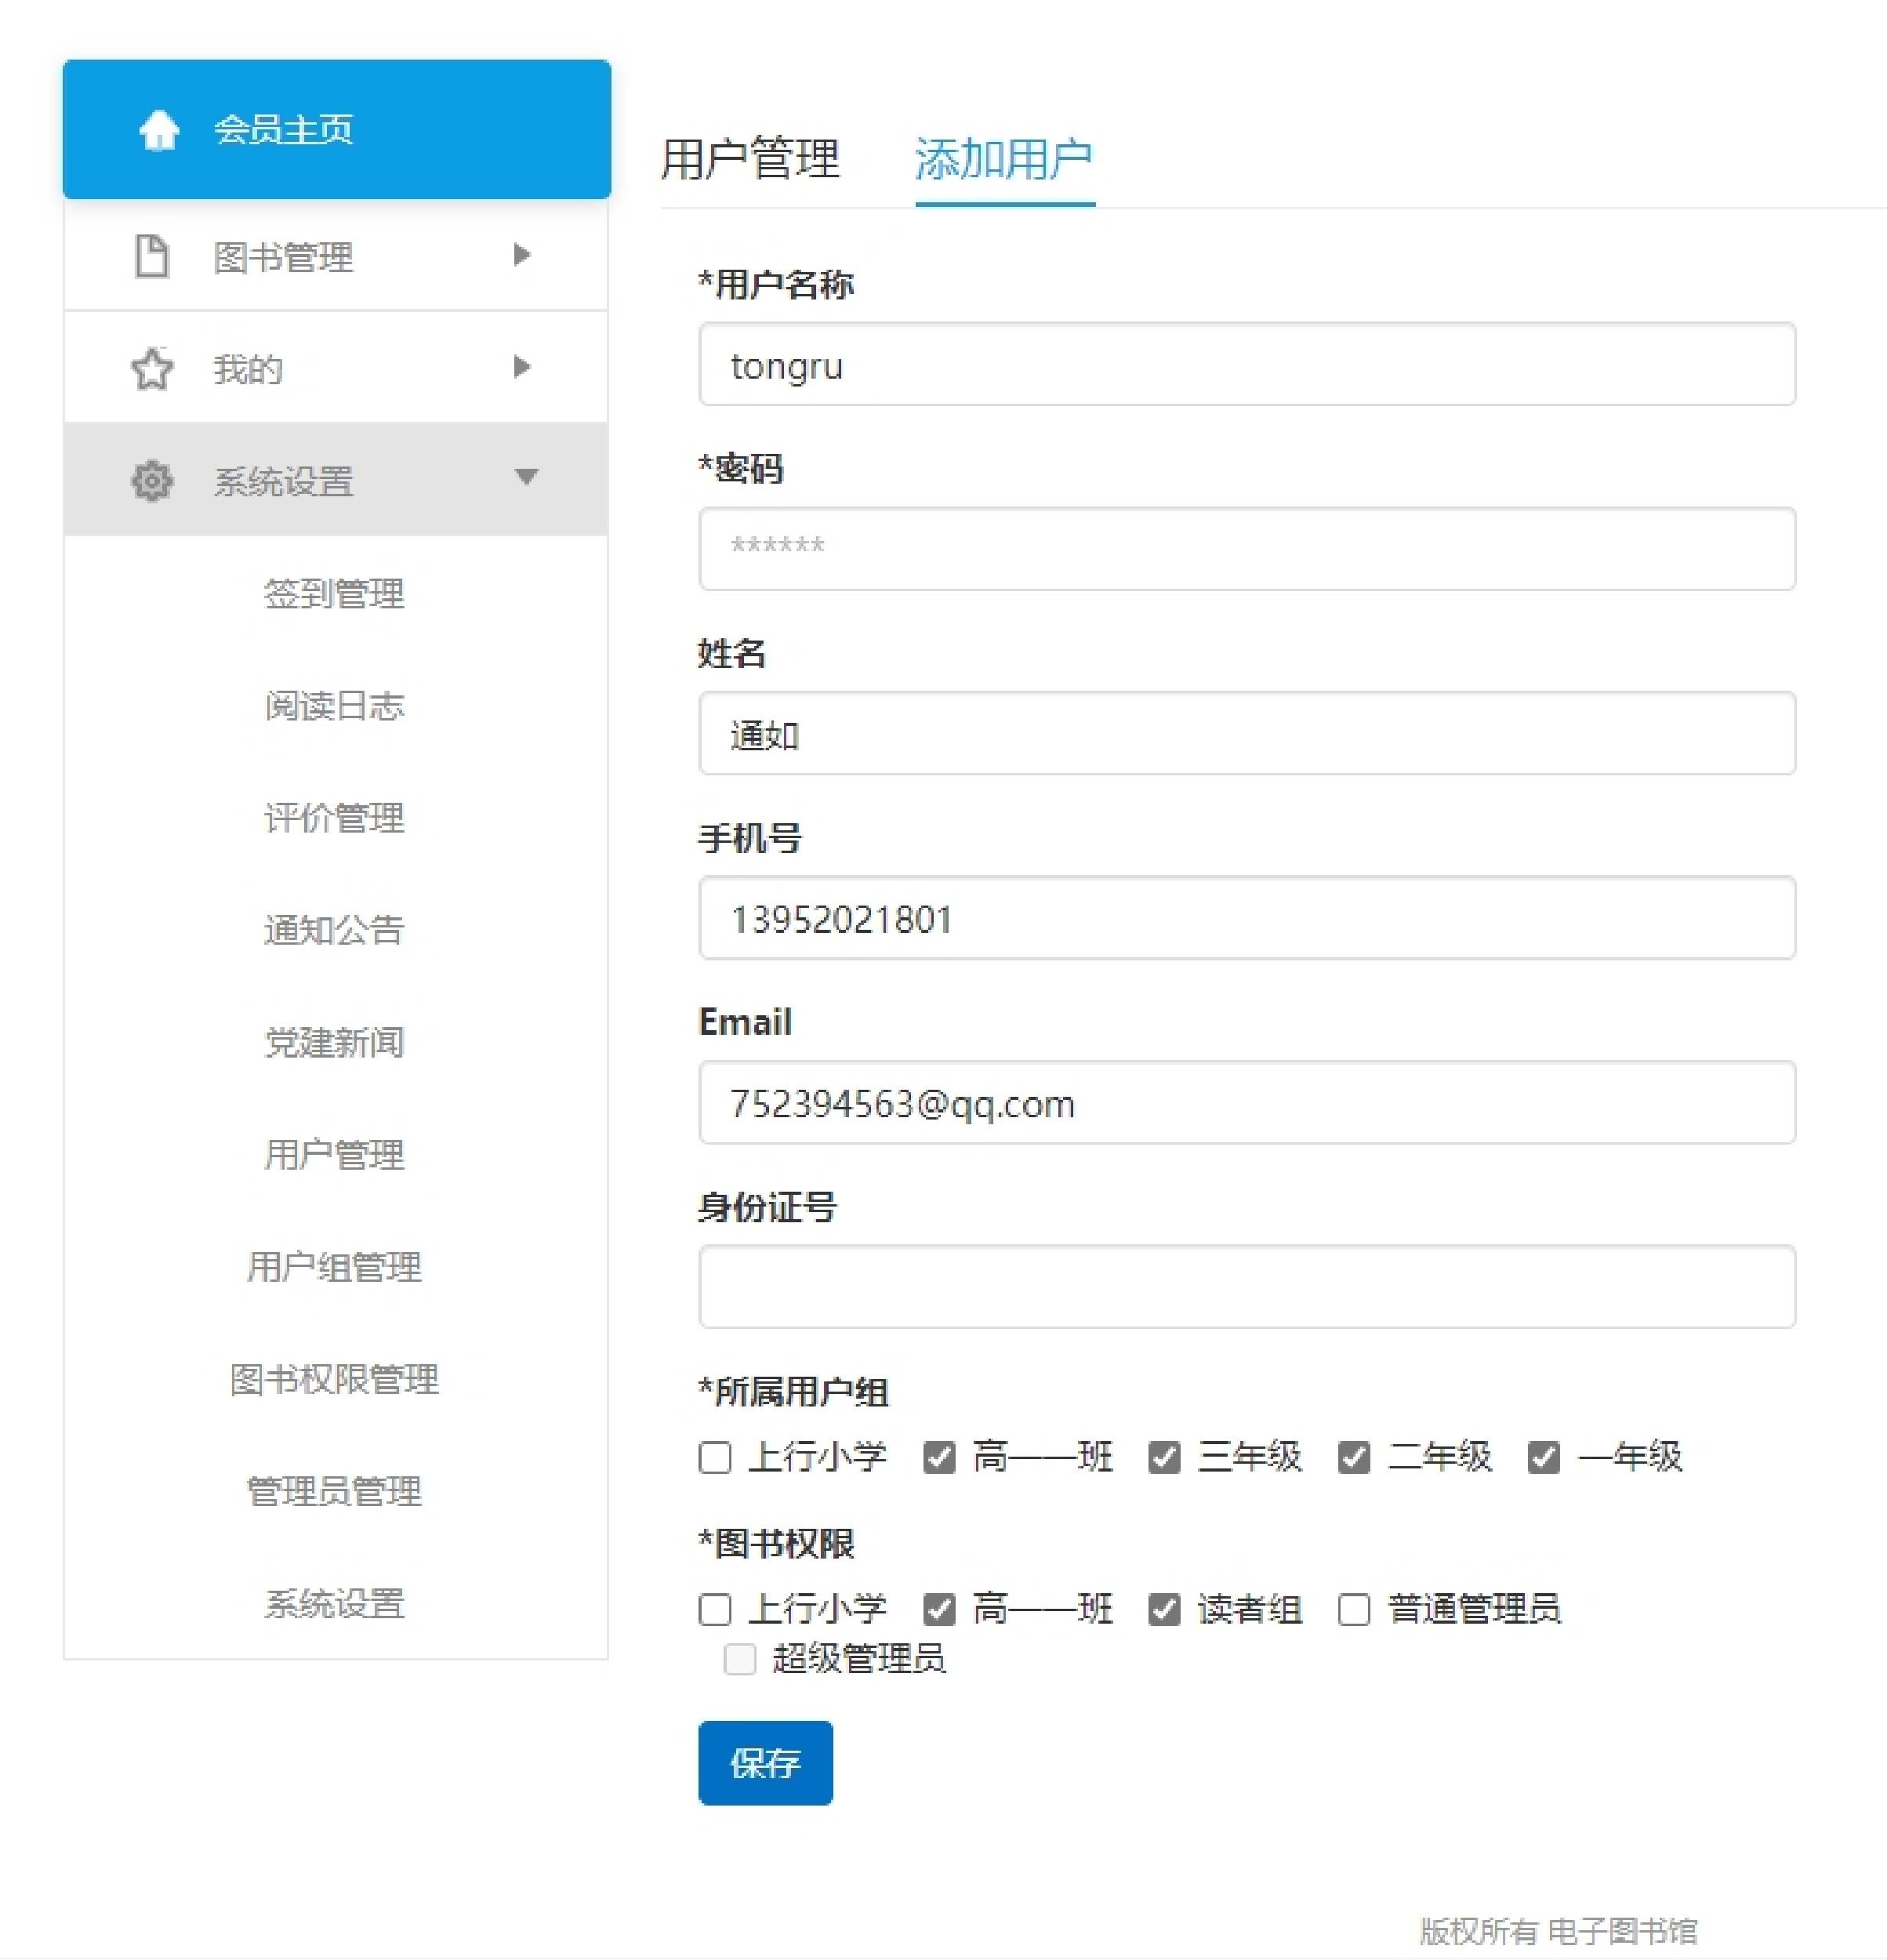
Task: Click the star icon next to 我的
Action: click(152, 369)
